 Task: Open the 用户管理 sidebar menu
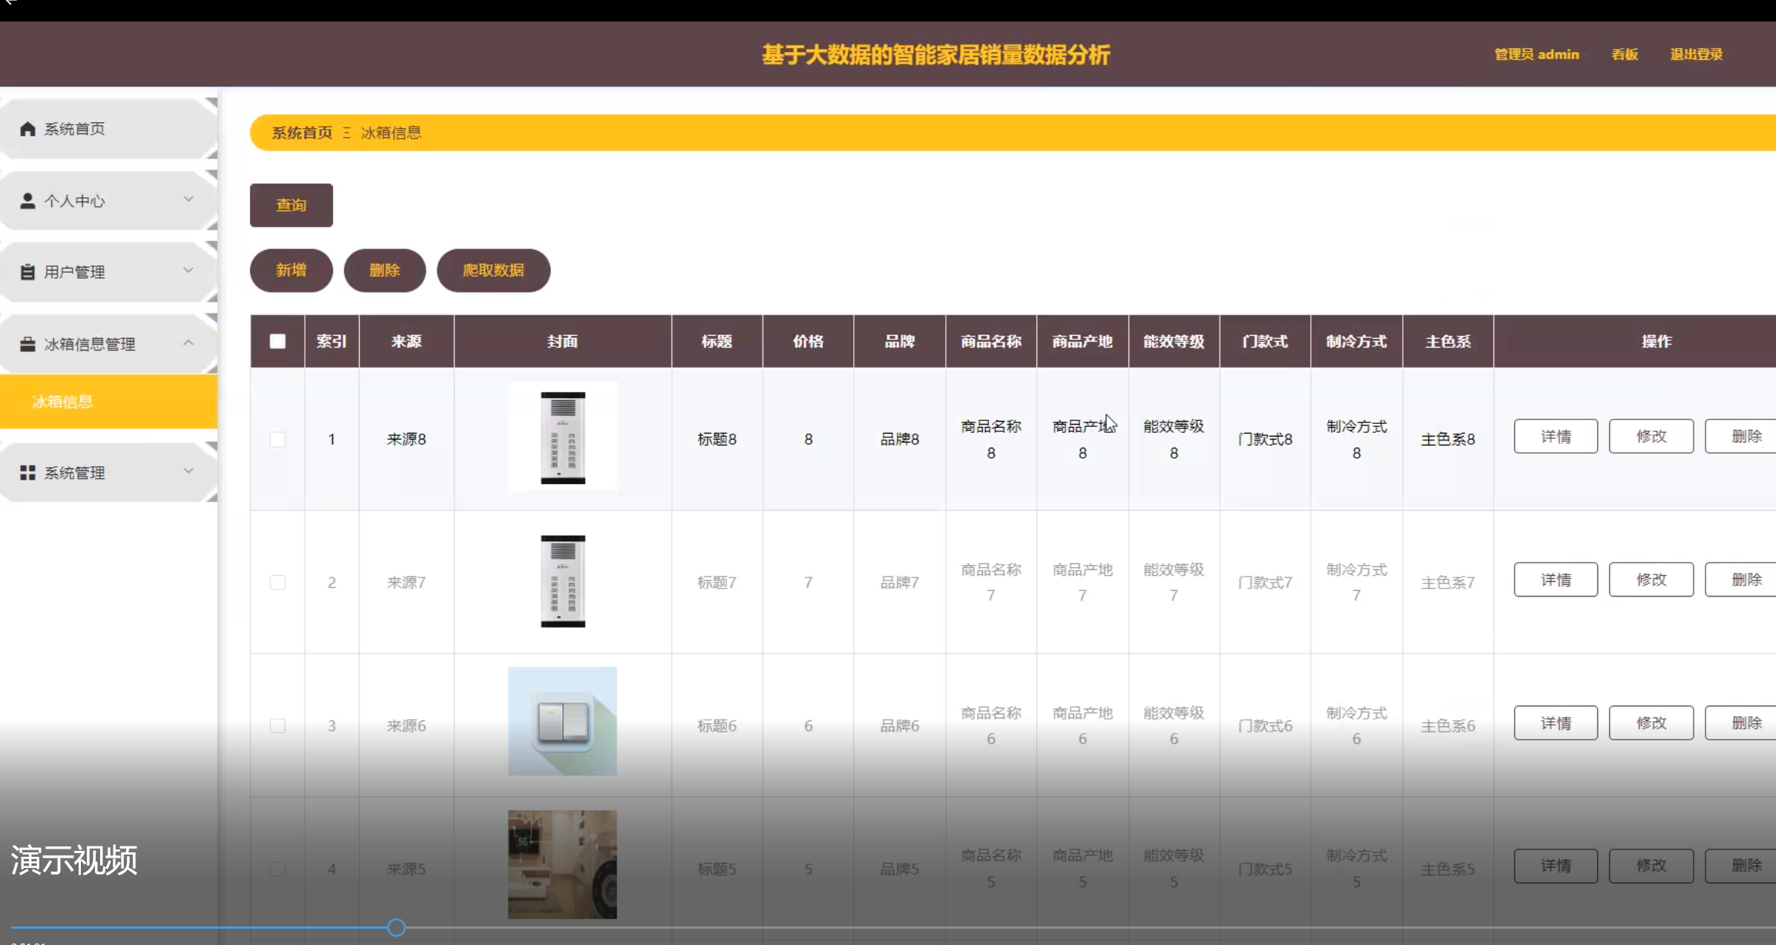[x=108, y=272]
